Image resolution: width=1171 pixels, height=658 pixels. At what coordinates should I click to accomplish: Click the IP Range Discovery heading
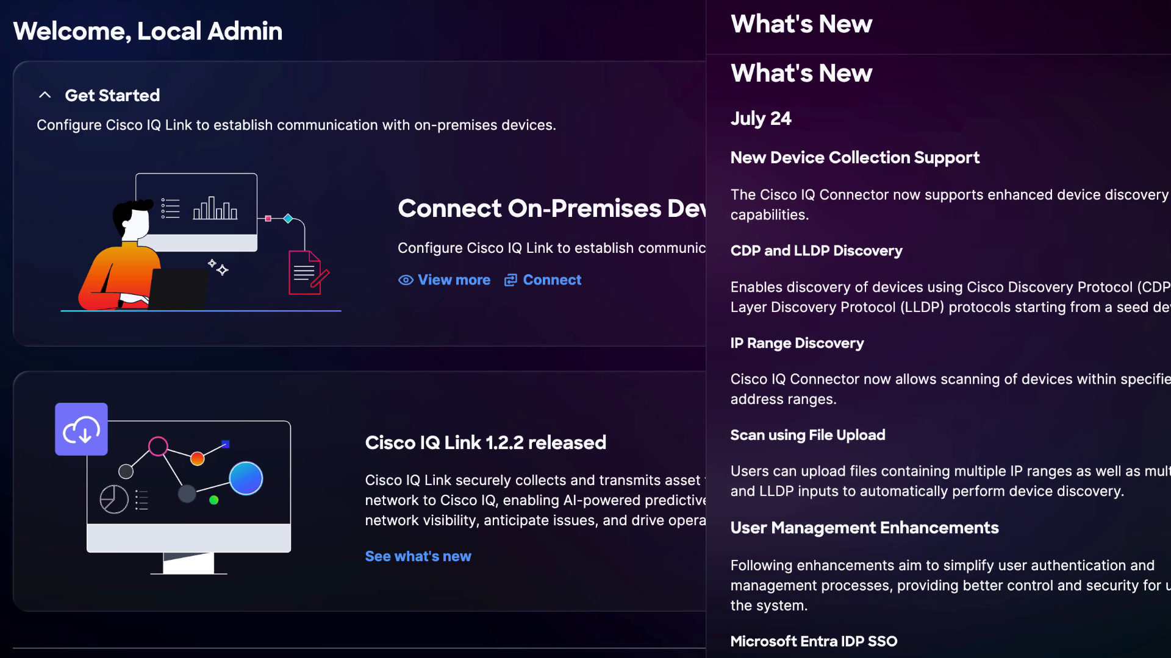coord(797,343)
